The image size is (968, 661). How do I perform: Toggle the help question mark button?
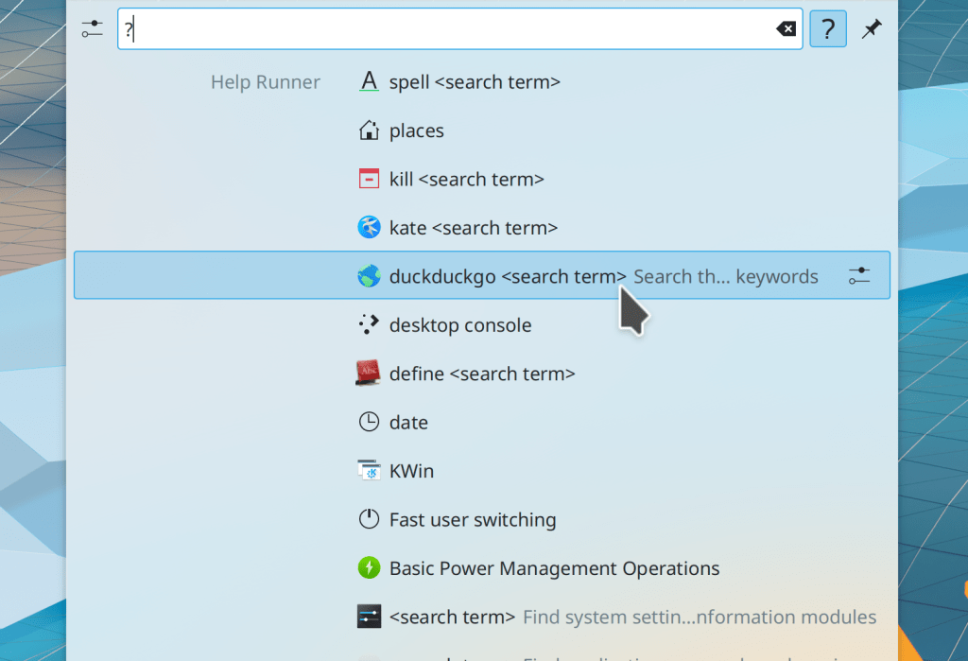pos(828,29)
